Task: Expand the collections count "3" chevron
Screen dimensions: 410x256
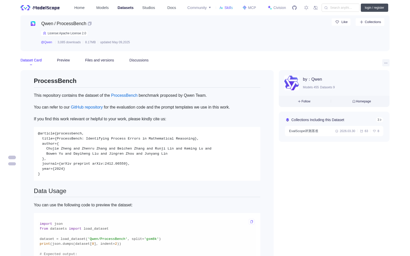Action: point(380,120)
